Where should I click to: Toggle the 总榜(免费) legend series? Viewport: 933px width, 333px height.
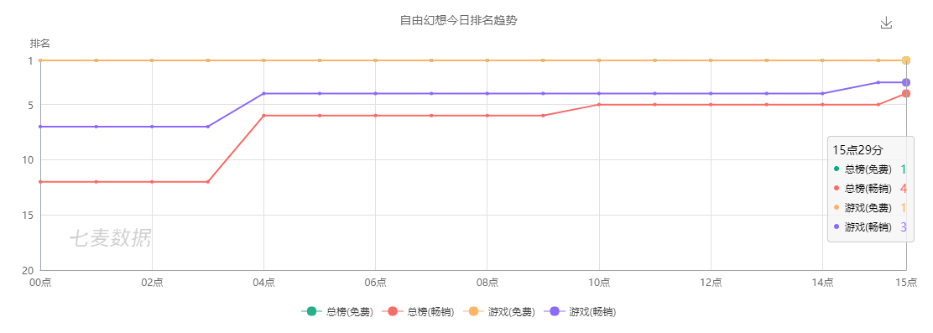click(x=337, y=311)
